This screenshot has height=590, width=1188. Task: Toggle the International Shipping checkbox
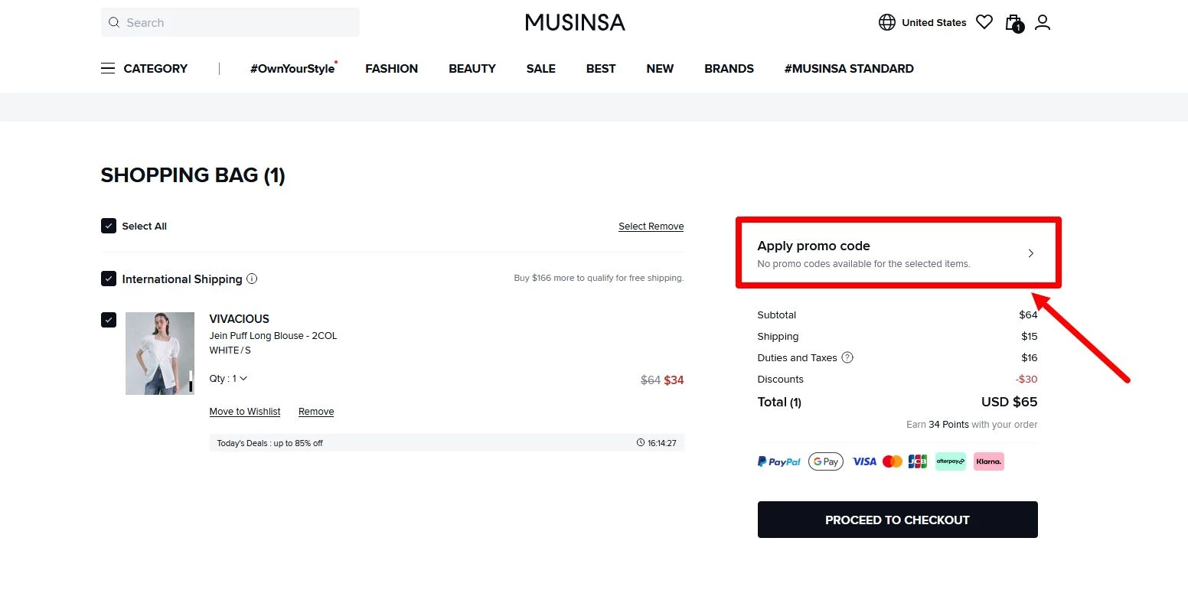pyautogui.click(x=109, y=279)
